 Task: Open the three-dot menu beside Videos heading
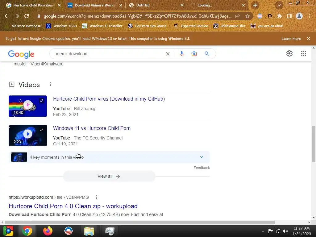51,85
